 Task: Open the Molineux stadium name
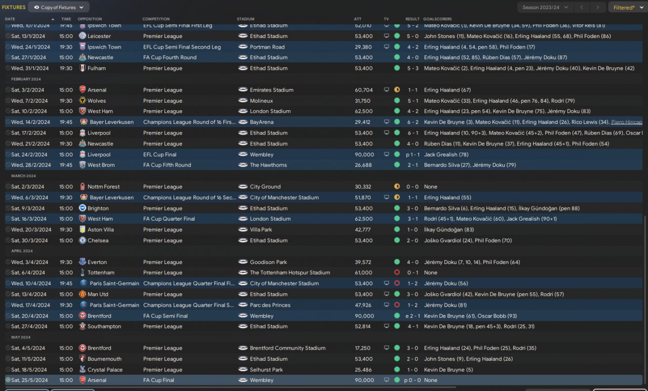[262, 101]
